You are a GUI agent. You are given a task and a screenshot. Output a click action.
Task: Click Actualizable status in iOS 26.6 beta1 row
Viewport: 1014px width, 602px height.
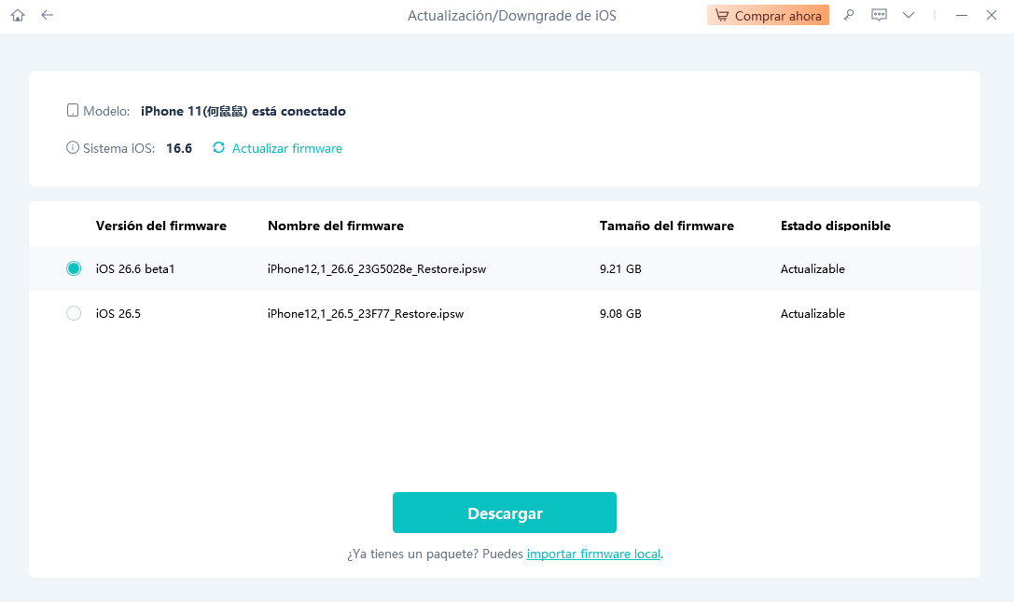813,268
